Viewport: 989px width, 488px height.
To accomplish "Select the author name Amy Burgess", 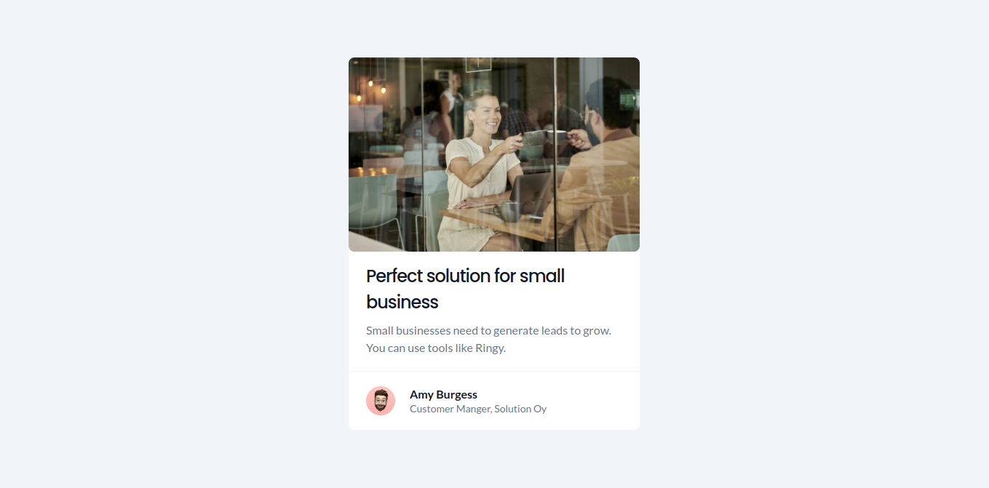I will tap(443, 394).
